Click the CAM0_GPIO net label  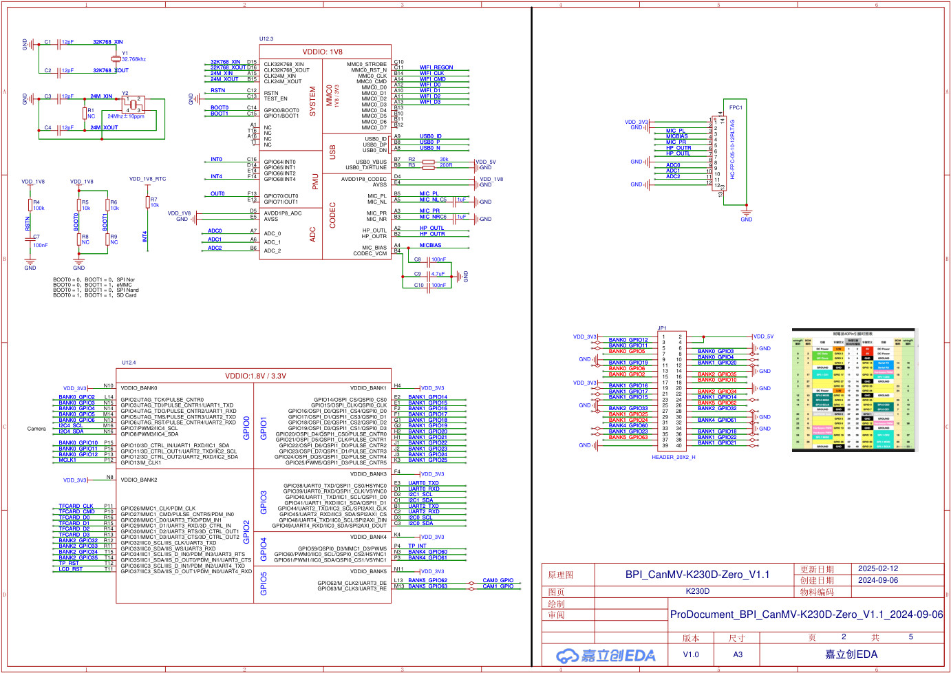(498, 581)
